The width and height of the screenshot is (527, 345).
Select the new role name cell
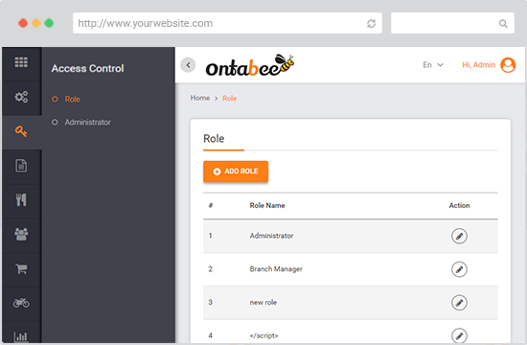click(x=263, y=302)
